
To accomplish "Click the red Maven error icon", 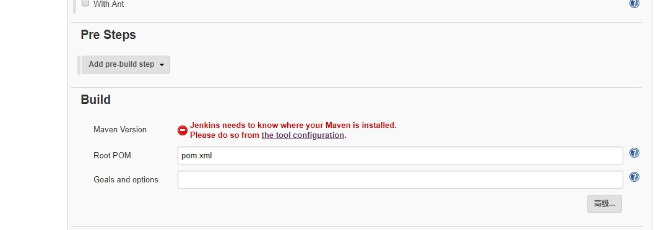I will pos(183,130).
